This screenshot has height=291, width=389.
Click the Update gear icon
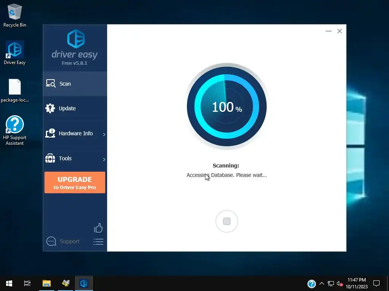pyautogui.click(x=50, y=108)
